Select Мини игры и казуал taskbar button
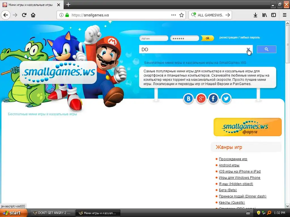Screen dimensions: 290x217 (98, 213)
